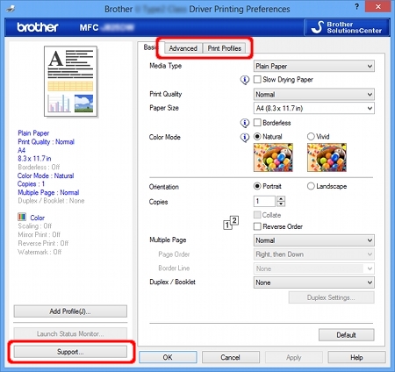Increase copies with the up stepper arrow

(x=281, y=198)
